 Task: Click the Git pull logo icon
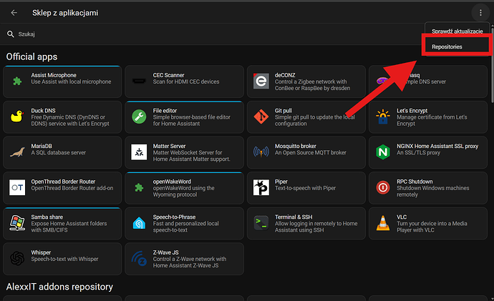tap(261, 117)
